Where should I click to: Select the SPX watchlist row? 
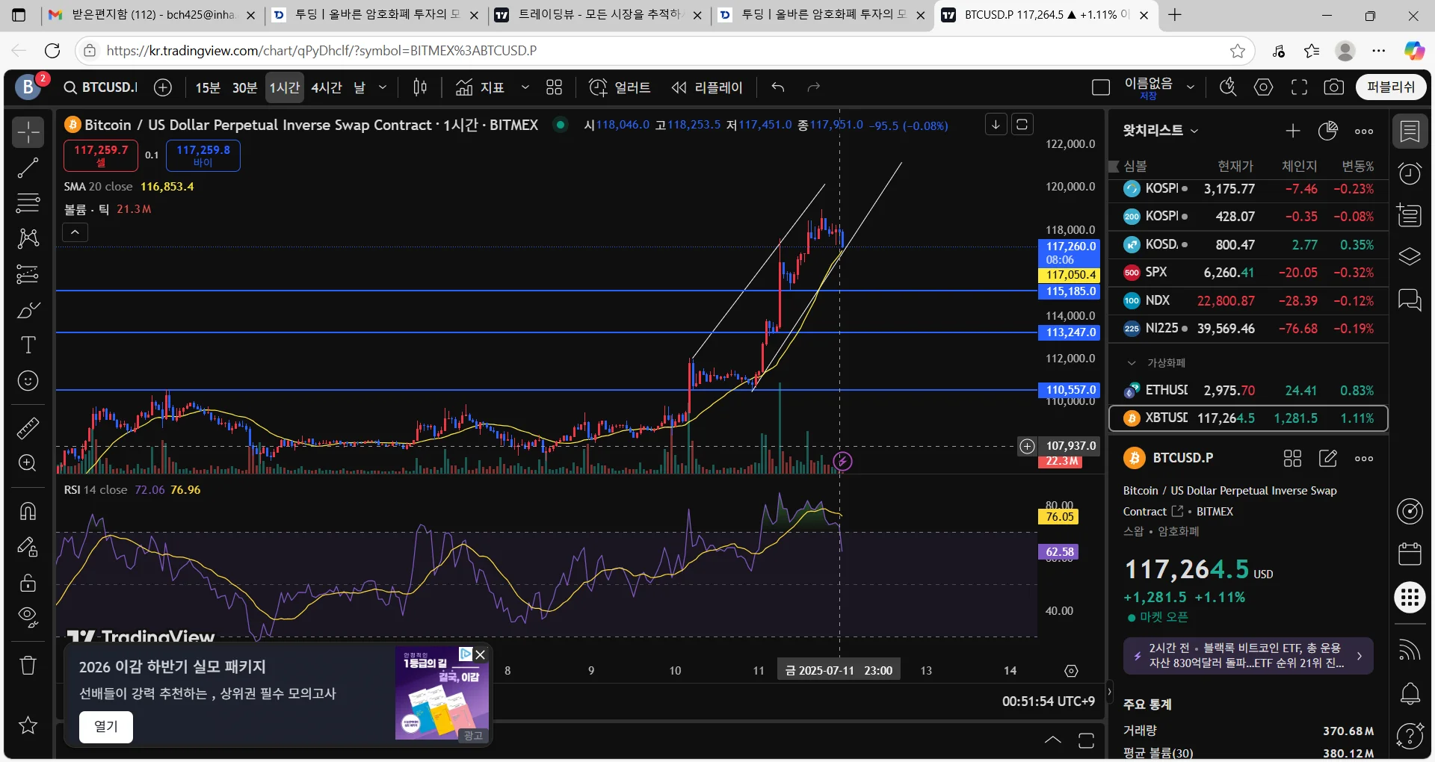click(1248, 273)
